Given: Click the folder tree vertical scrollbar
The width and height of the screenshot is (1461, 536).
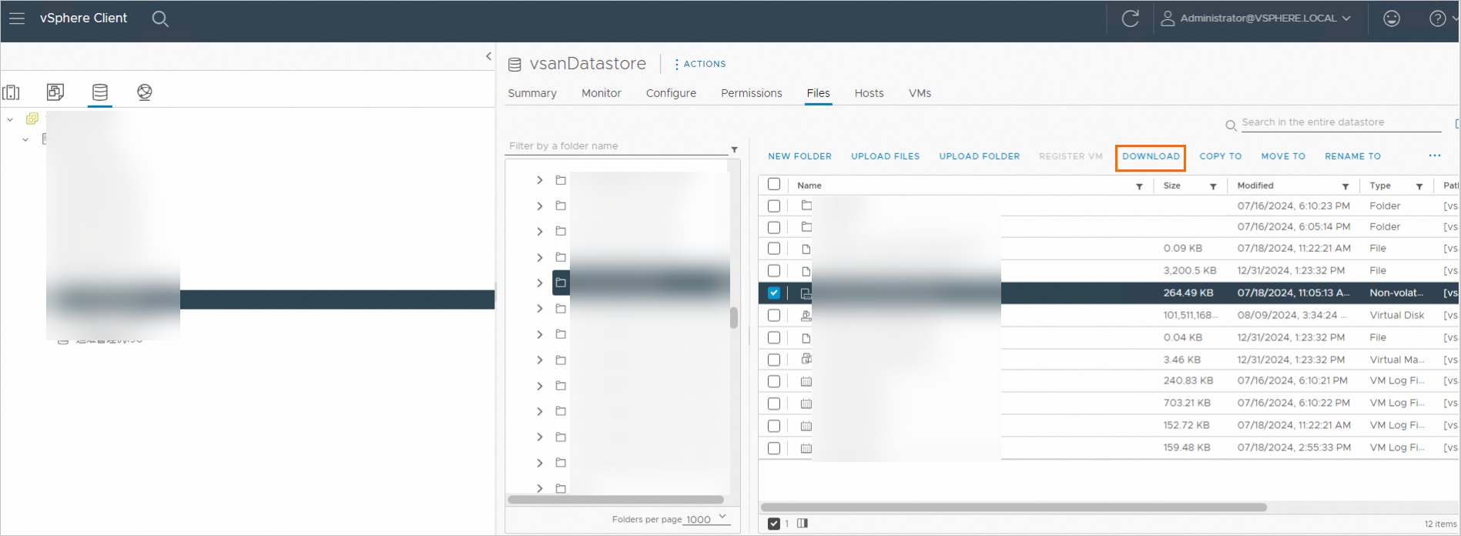Looking at the screenshot, I should tap(734, 317).
